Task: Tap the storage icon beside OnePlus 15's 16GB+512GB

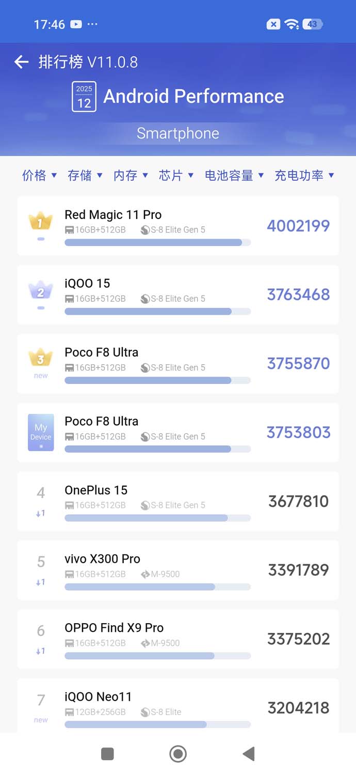Action: 69,505
